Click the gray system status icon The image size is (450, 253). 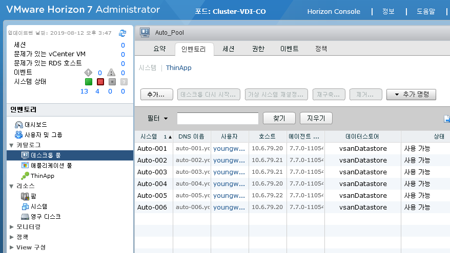click(x=112, y=82)
